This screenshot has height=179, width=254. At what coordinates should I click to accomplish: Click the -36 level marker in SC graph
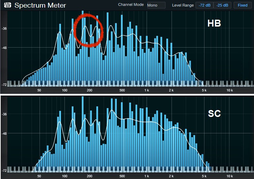click(4, 114)
